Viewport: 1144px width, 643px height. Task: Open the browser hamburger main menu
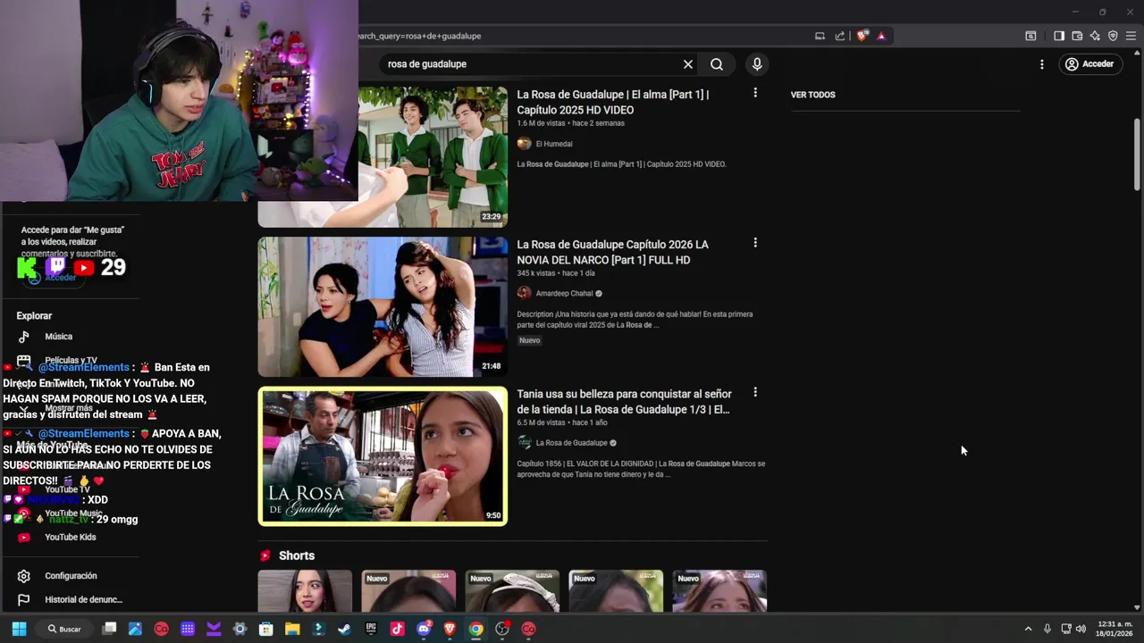(x=1131, y=36)
